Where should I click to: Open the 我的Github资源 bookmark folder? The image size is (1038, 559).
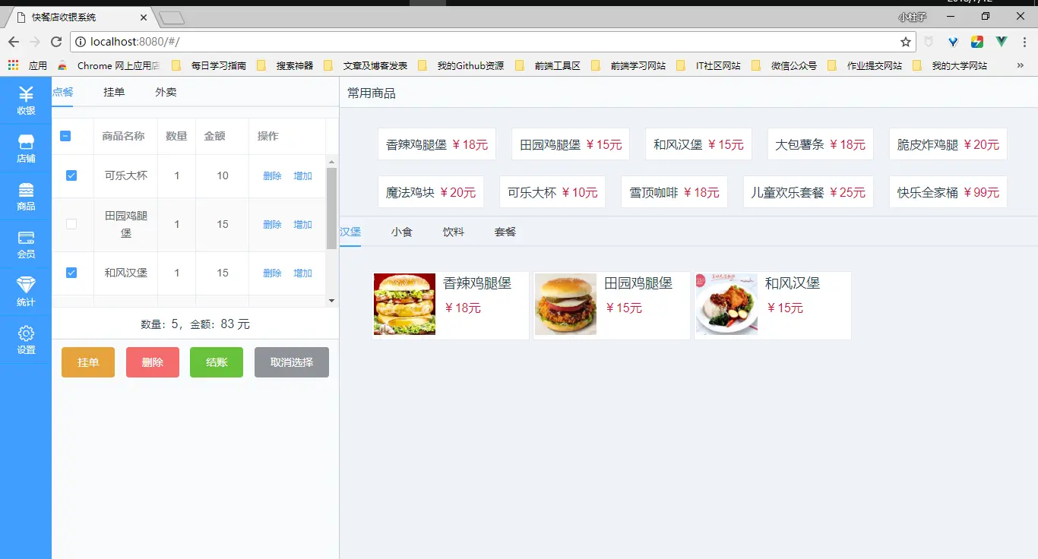click(x=461, y=65)
